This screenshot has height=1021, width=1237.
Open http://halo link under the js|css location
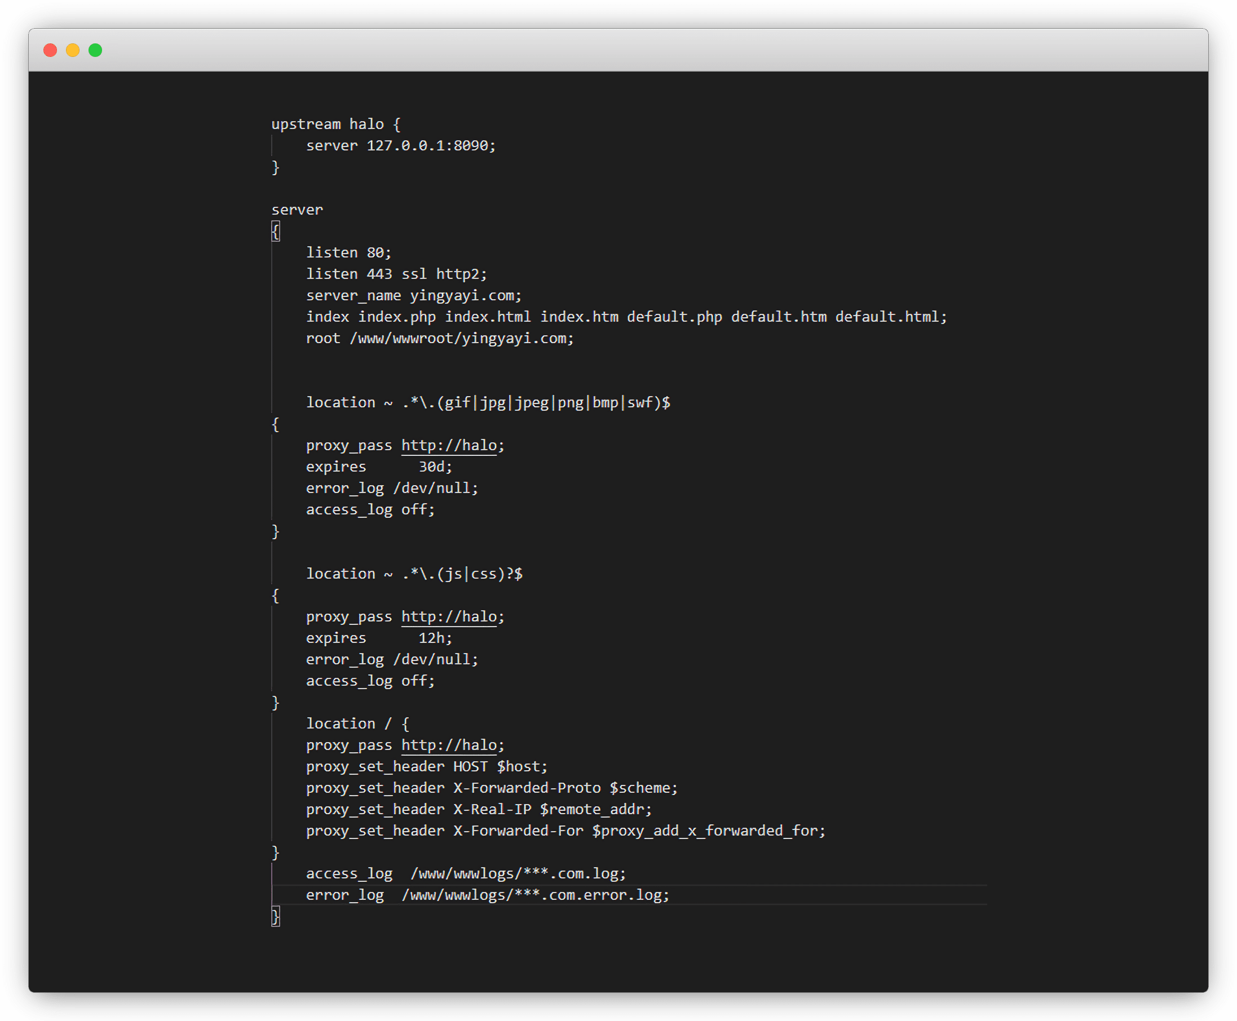click(448, 616)
